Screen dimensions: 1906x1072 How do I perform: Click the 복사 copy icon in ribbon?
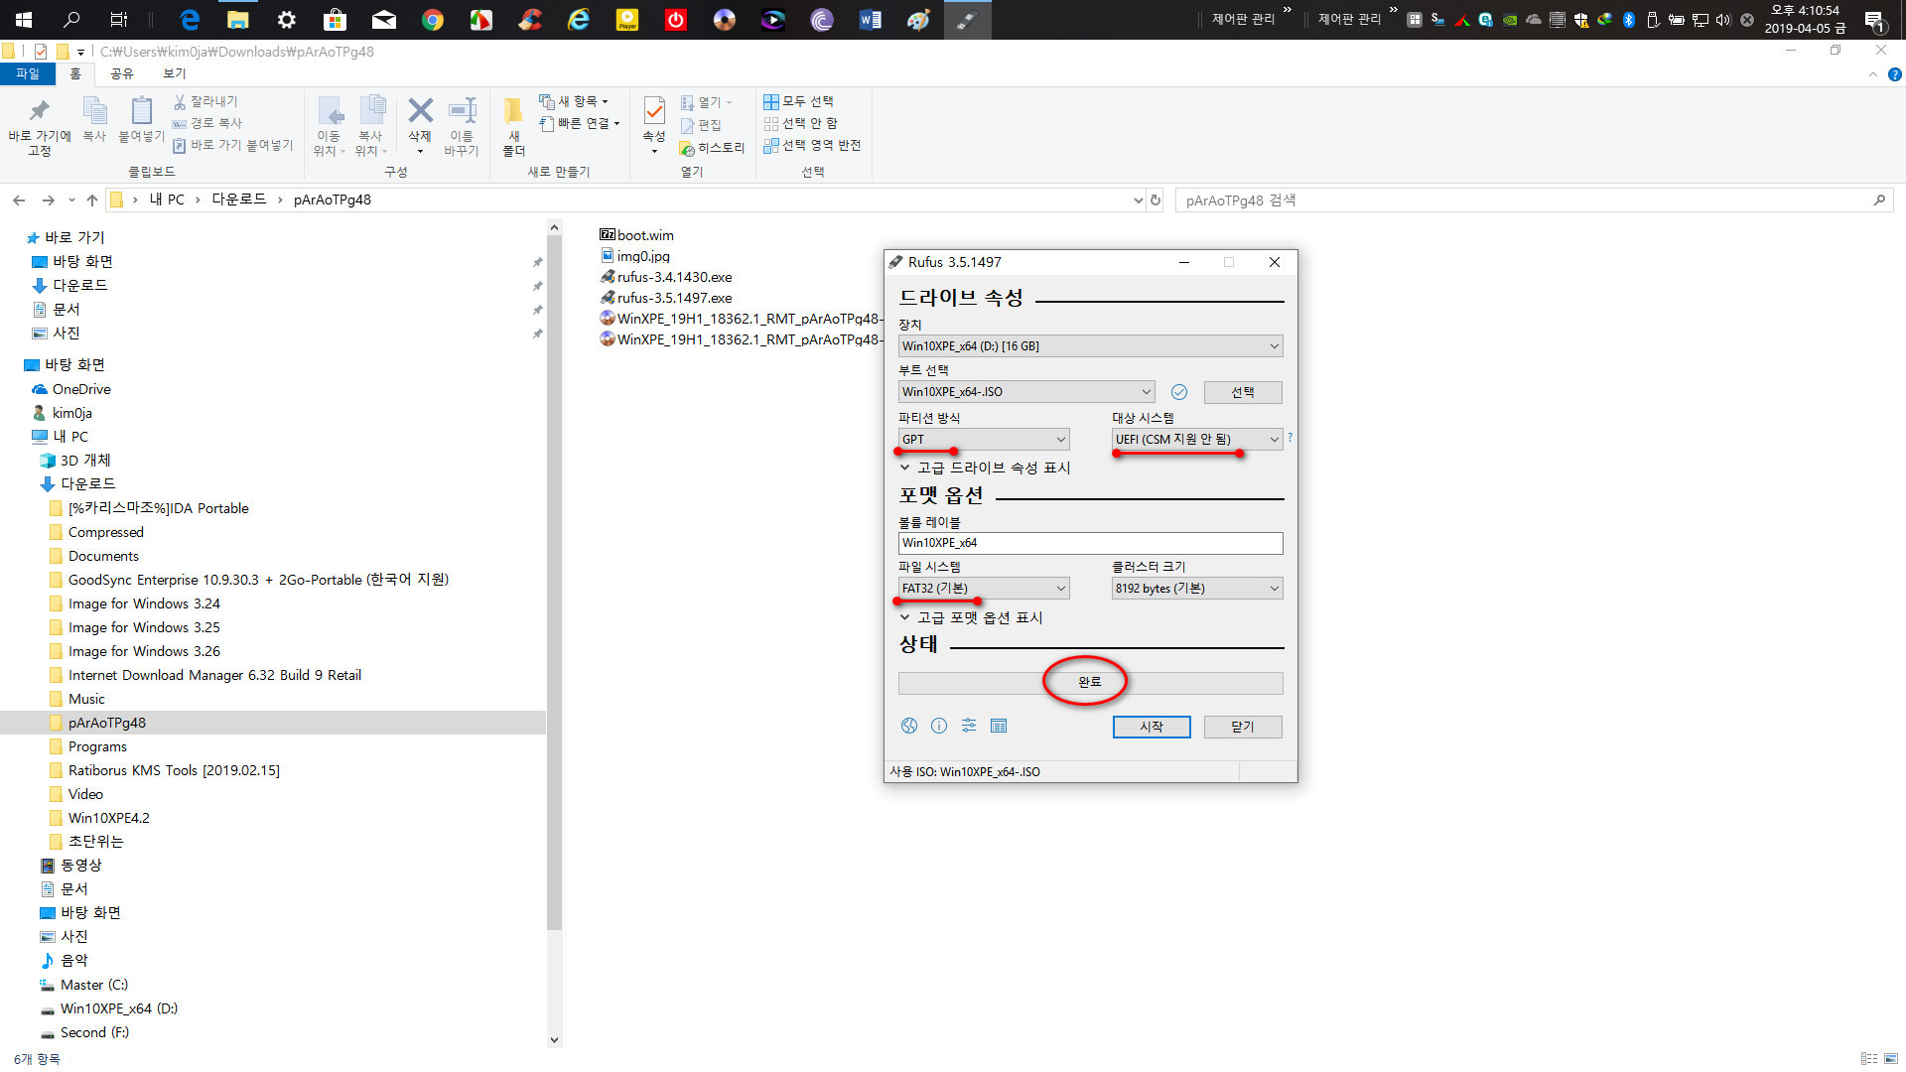[x=94, y=110]
